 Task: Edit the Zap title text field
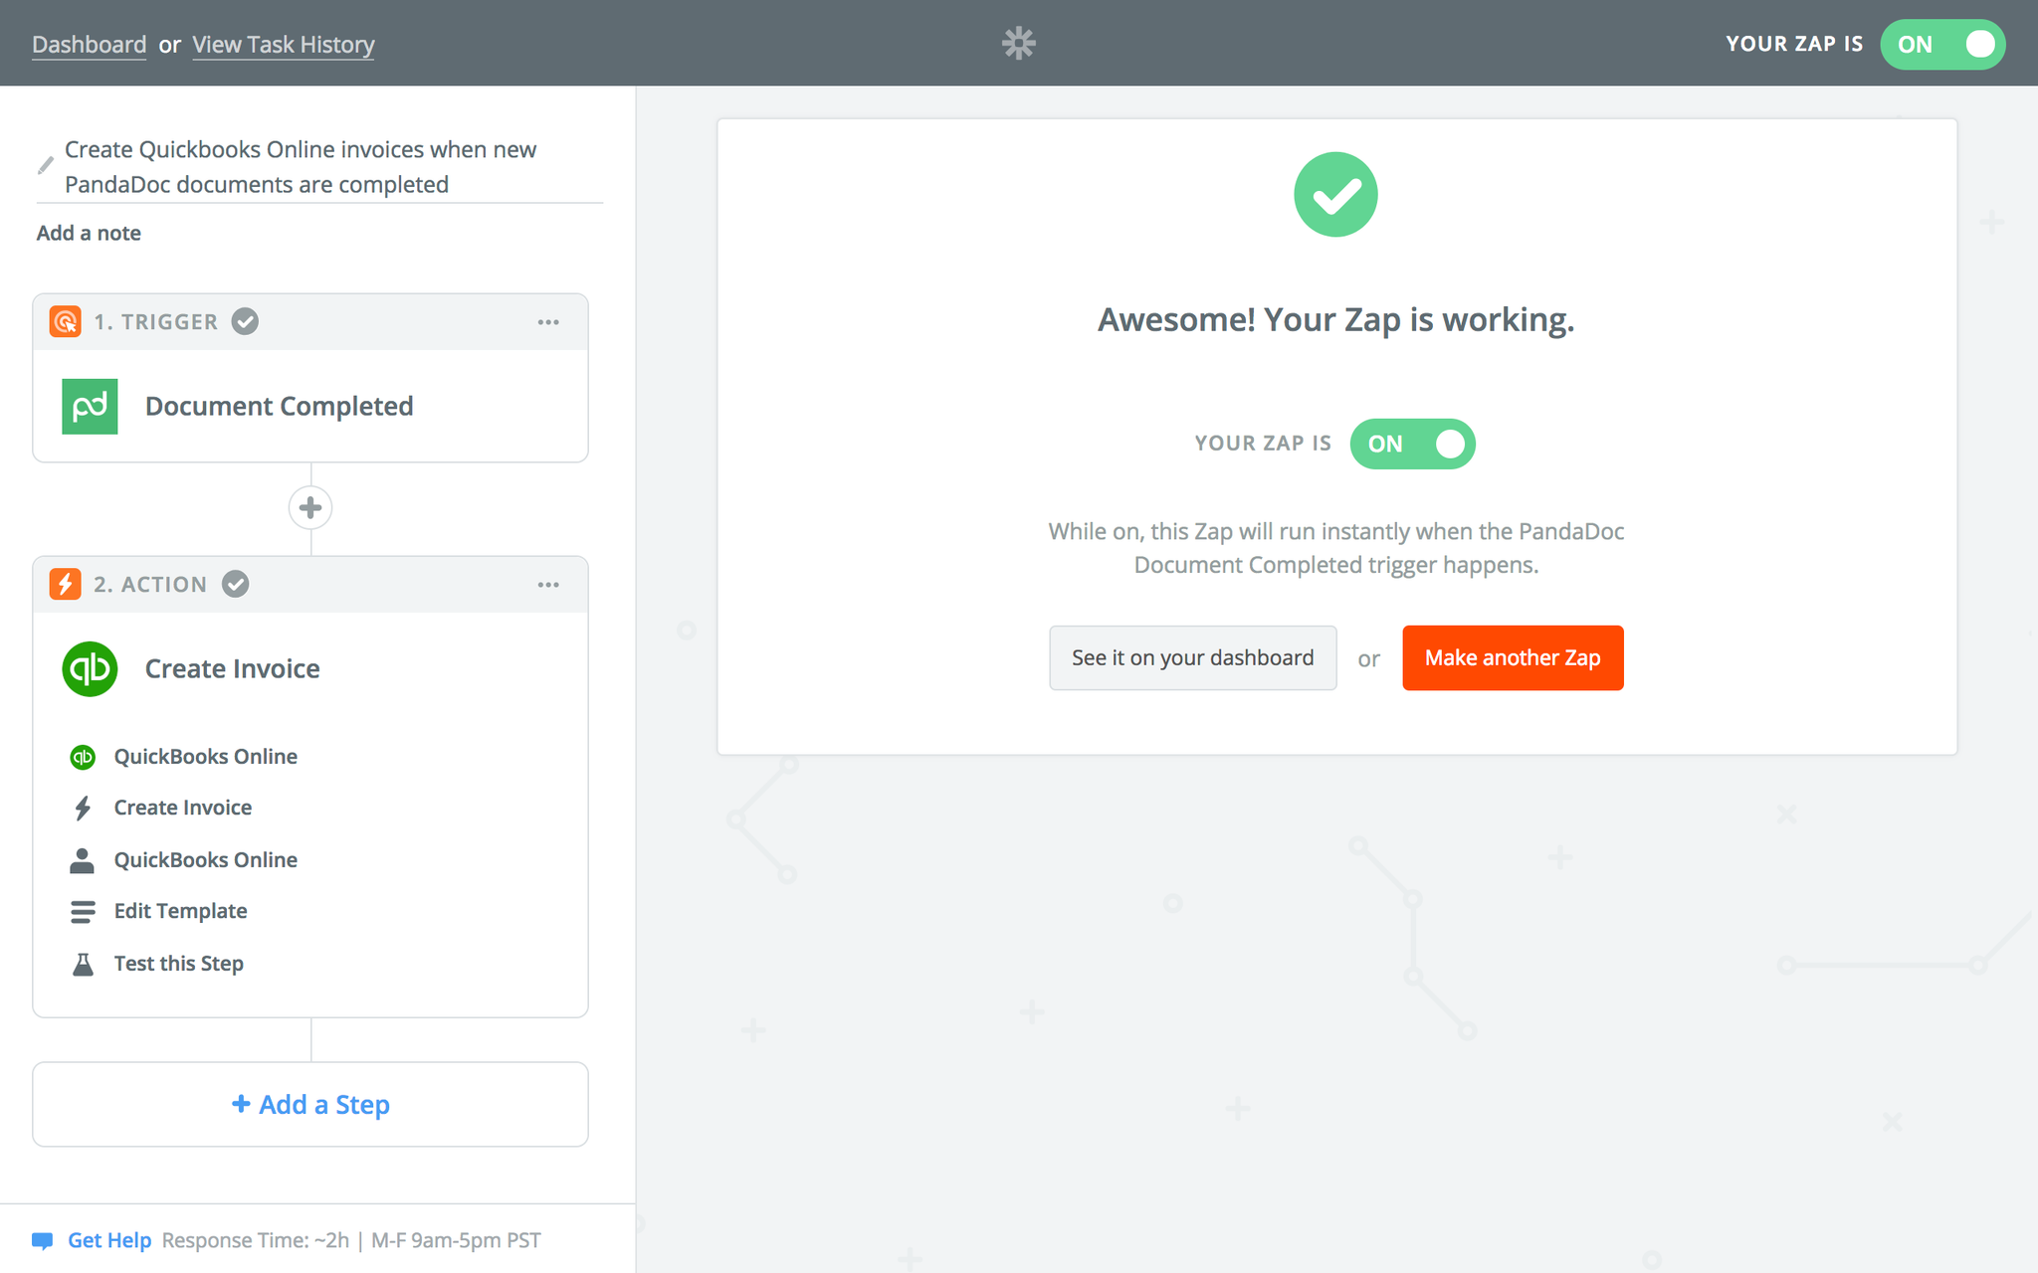(x=320, y=167)
